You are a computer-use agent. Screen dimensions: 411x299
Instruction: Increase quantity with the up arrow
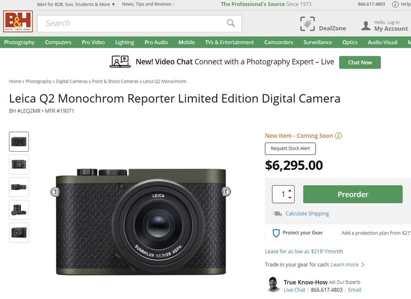291,190
